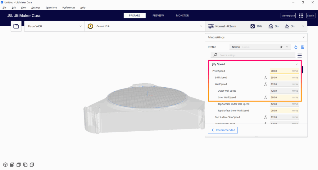The width and height of the screenshot is (318, 170).
Task: Switch to the PREPARE stage
Action: 134,15
